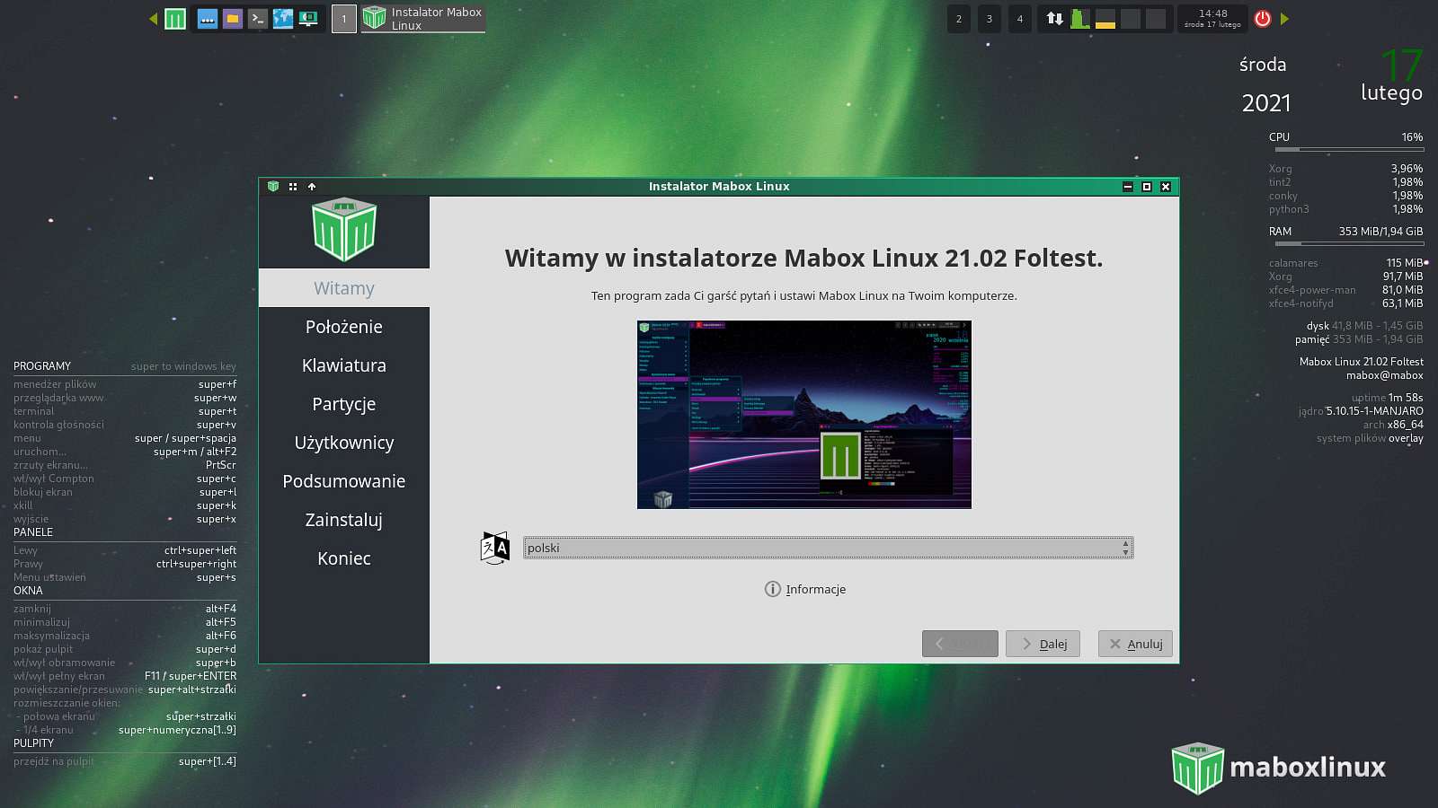Open the web browser globe icon

tap(283, 18)
